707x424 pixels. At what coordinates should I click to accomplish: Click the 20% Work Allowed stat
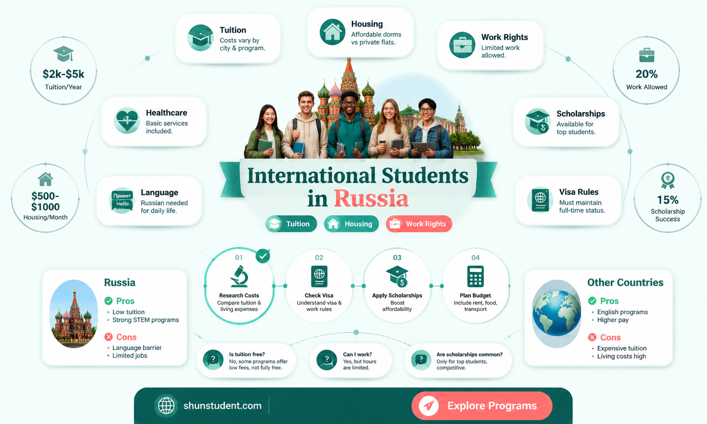pyautogui.click(x=647, y=71)
